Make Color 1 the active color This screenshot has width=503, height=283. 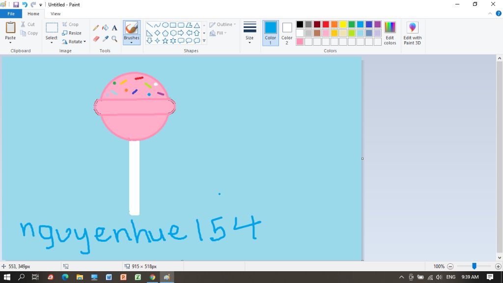tap(271, 33)
